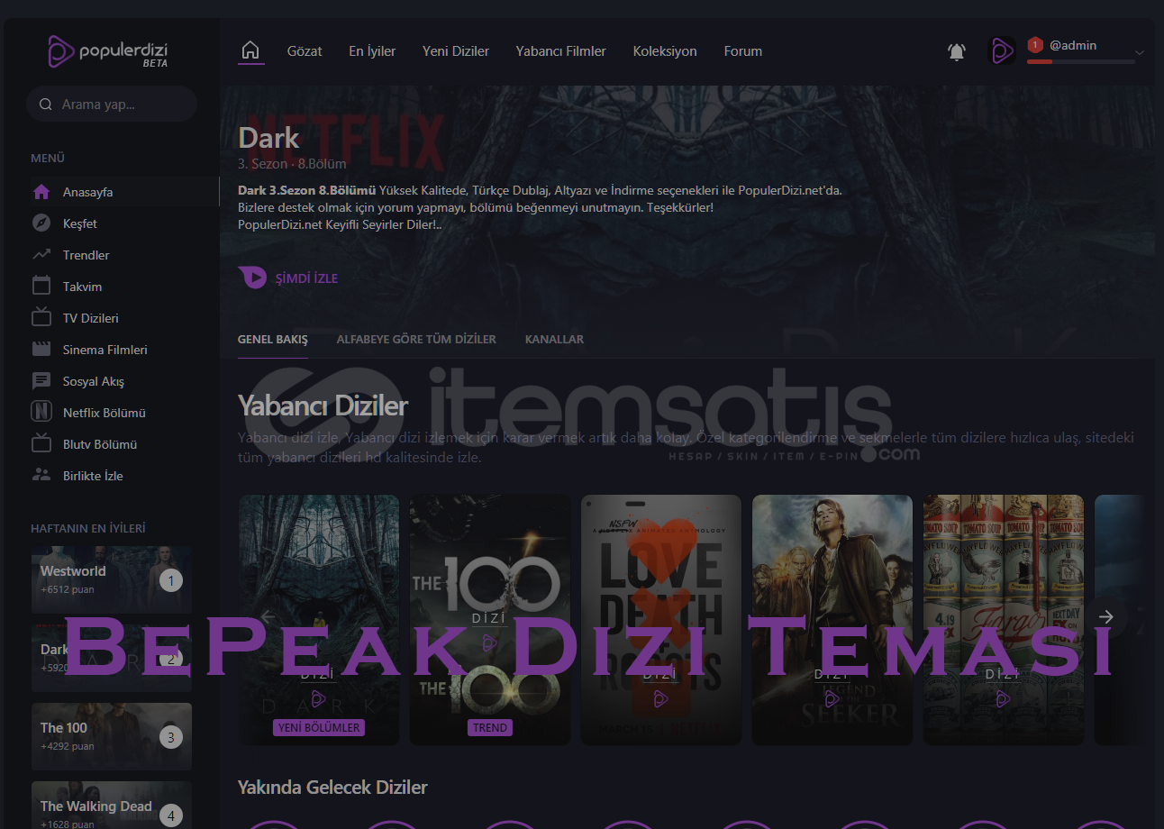The image size is (1164, 829).
Task: Open the Fargo poster card
Action: click(x=1004, y=620)
